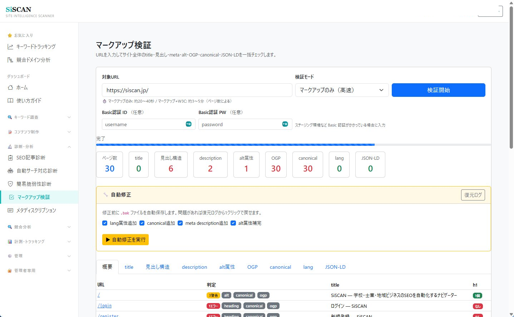Click the ページ数 30 stat card
514x317 pixels.
[x=110, y=164]
